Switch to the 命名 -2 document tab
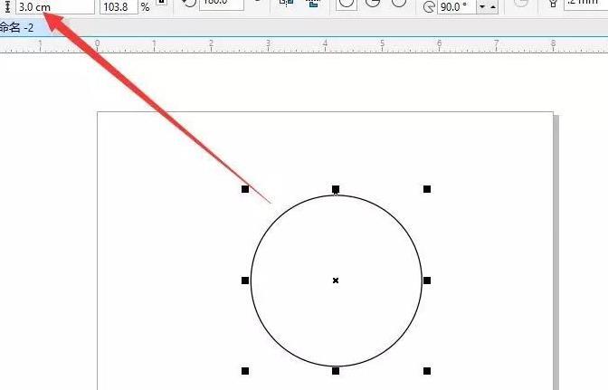Image resolution: width=608 pixels, height=390 pixels. 18,28
